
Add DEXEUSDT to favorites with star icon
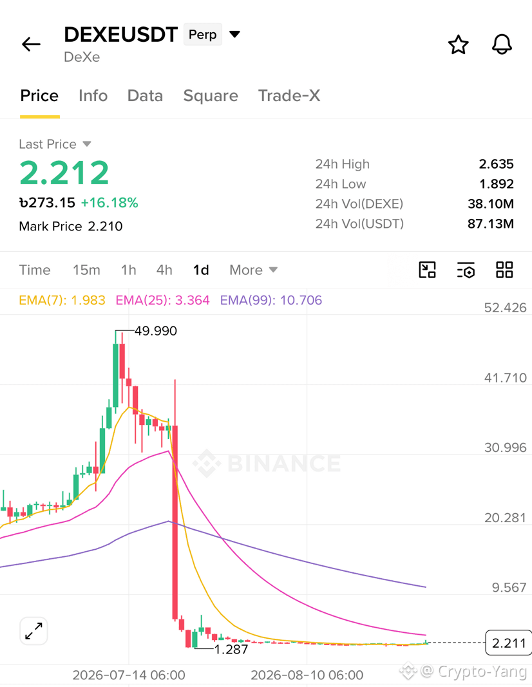pyautogui.click(x=459, y=44)
